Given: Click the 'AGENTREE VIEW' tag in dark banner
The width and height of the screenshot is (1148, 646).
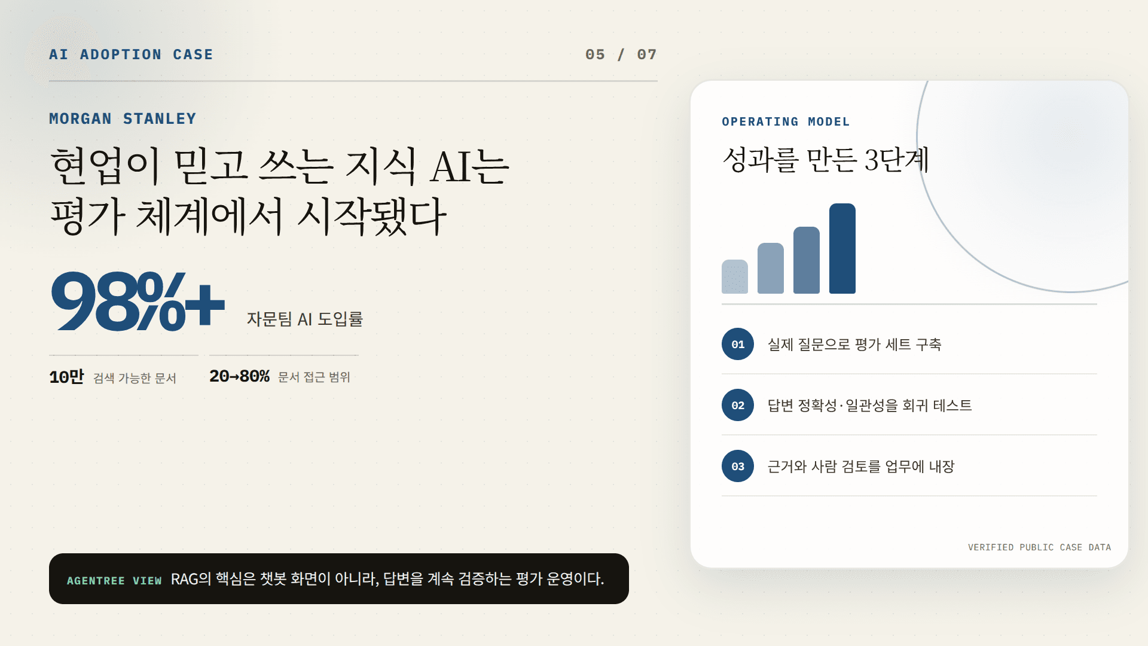Looking at the screenshot, I should pos(114,580).
